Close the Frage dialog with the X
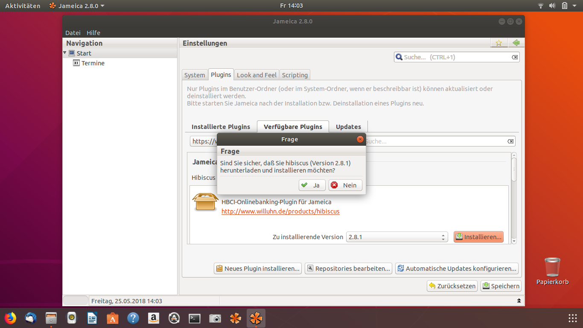The image size is (583, 328). (360, 139)
